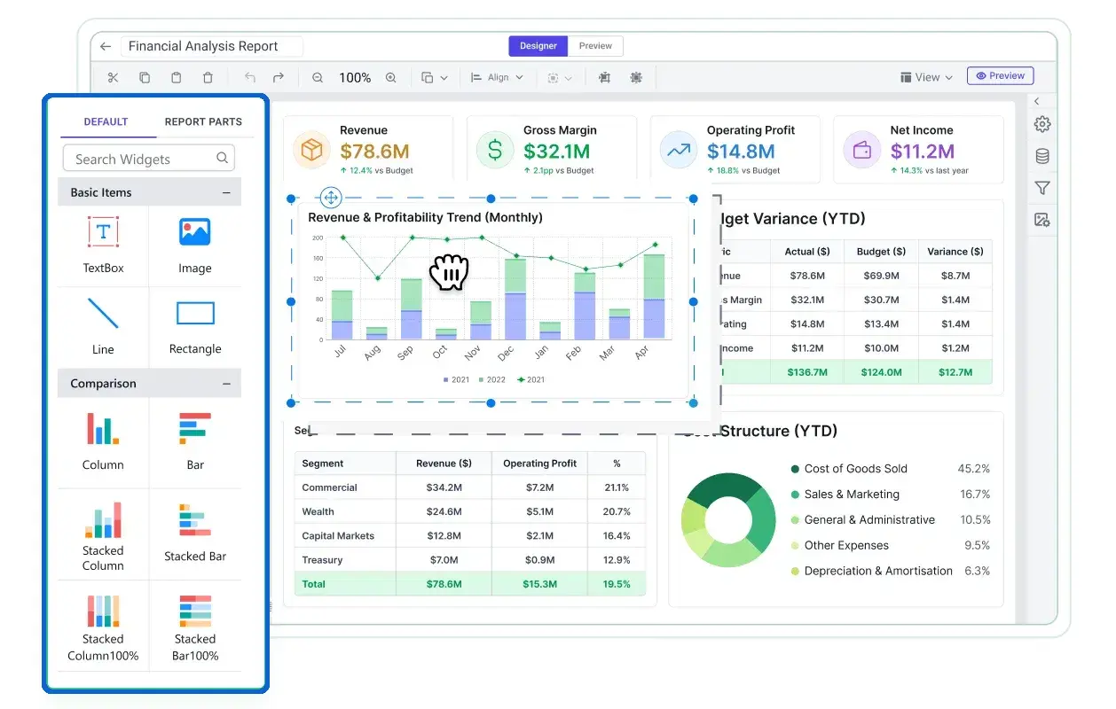This screenshot has height=709, width=1116.
Task: Select the Stacked Column widget
Action: 103,536
